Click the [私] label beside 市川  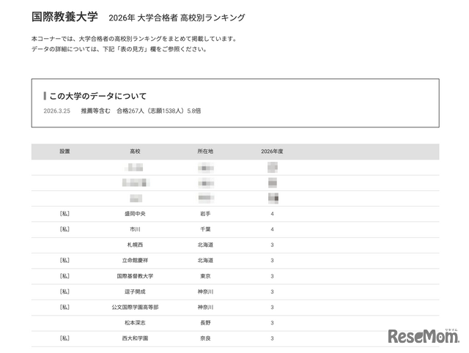click(x=64, y=229)
